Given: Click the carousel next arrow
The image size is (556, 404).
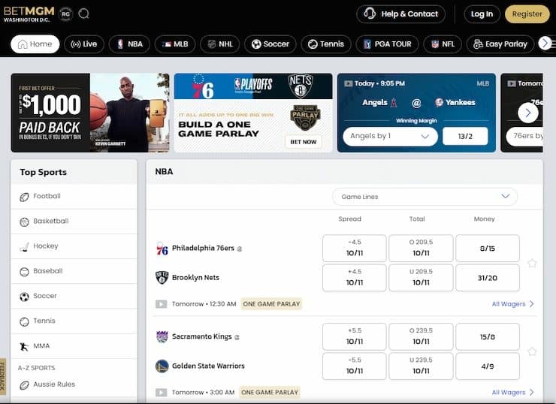Looking at the screenshot, I should [528, 113].
